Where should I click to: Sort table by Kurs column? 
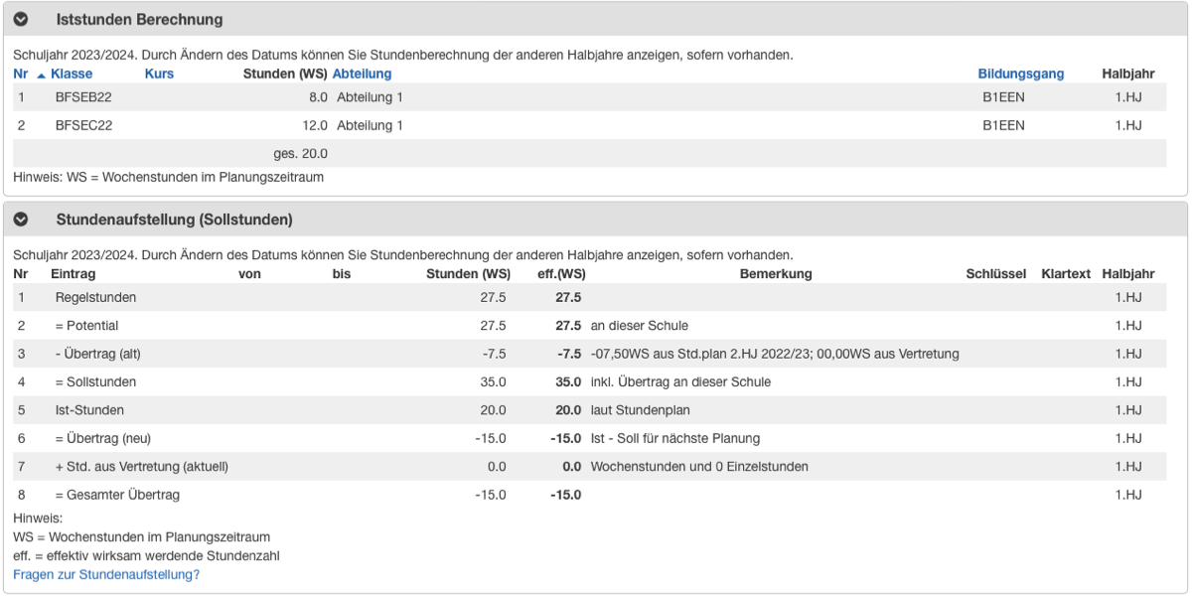click(x=159, y=74)
